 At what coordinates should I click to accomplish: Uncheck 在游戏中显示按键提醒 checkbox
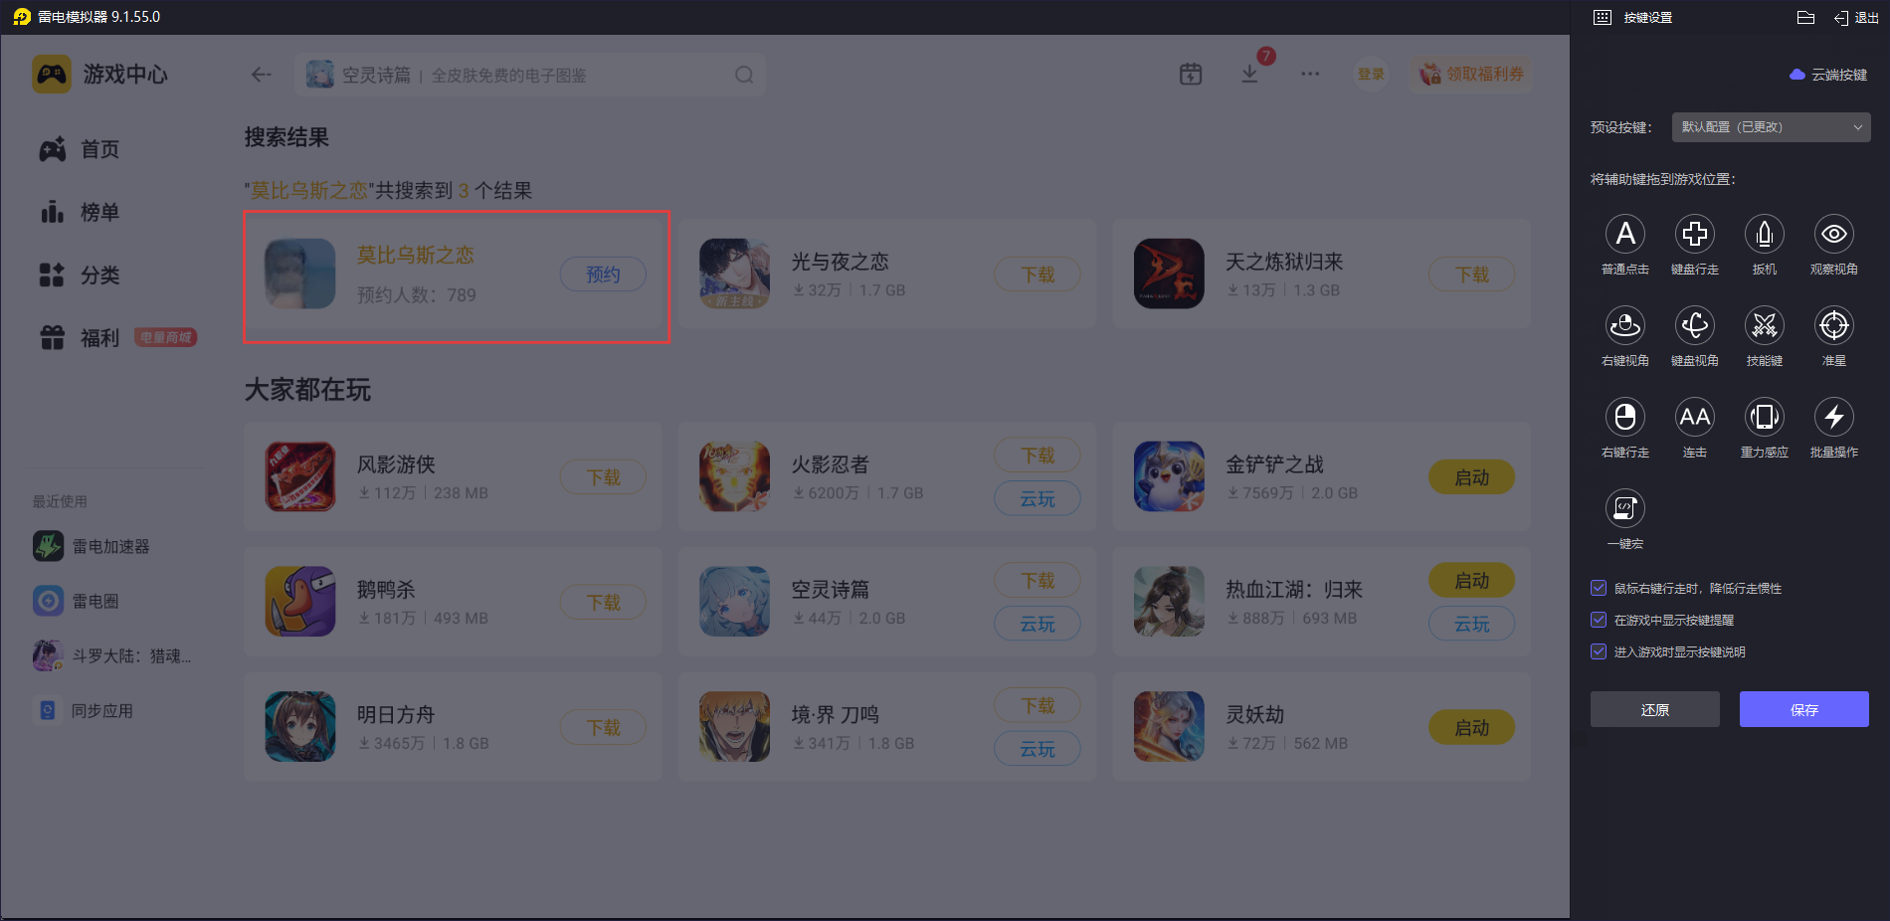pyautogui.click(x=1599, y=620)
